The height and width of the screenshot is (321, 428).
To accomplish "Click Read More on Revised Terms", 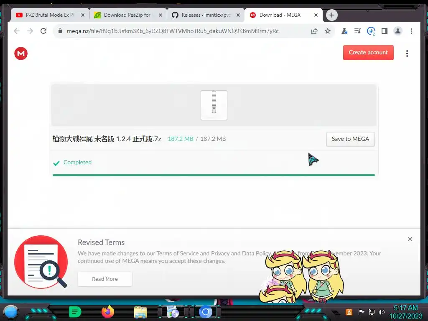I will pos(105,279).
